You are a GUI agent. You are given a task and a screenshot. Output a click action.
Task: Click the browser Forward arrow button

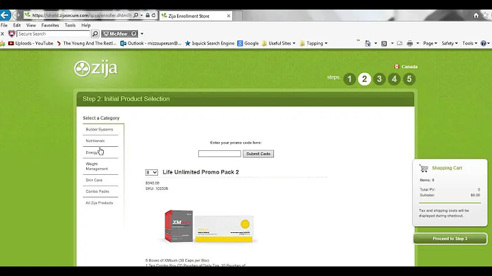coord(17,15)
